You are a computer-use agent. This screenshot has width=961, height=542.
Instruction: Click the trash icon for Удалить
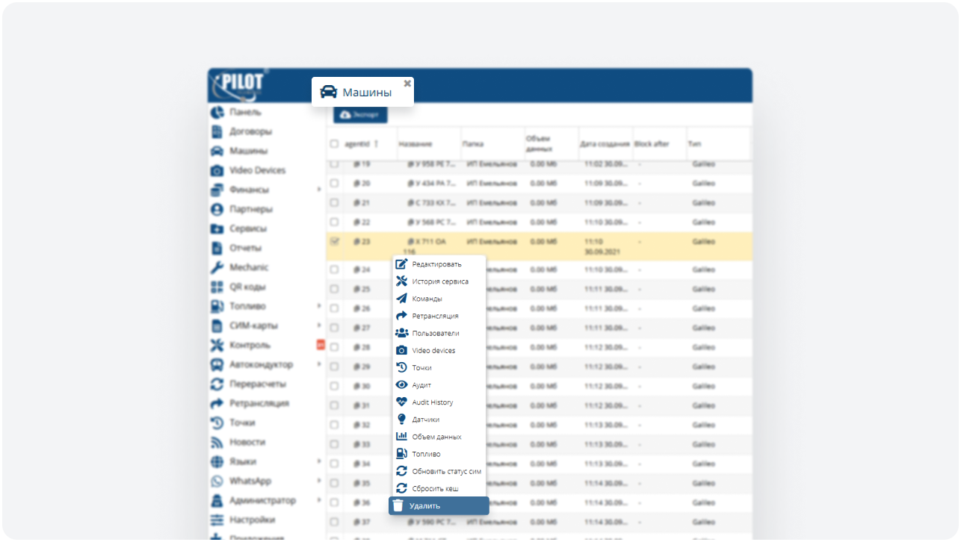(x=398, y=506)
